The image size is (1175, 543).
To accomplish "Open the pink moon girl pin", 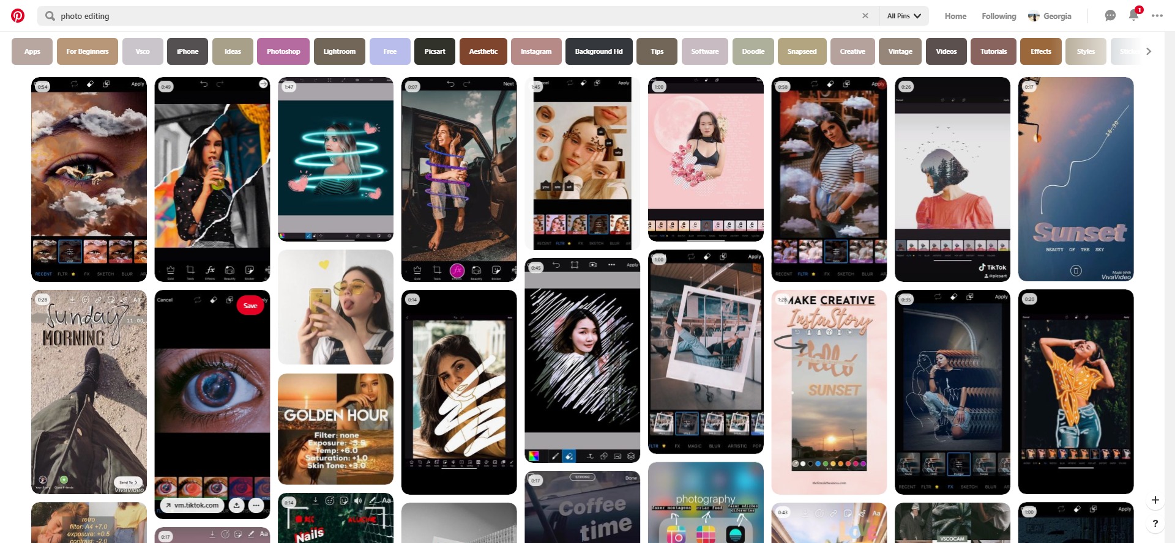I will point(706,159).
